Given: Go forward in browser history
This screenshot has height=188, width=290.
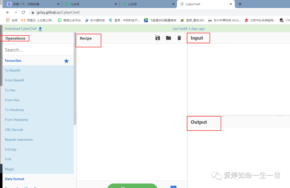Looking at the screenshot, I should pos(16,12).
